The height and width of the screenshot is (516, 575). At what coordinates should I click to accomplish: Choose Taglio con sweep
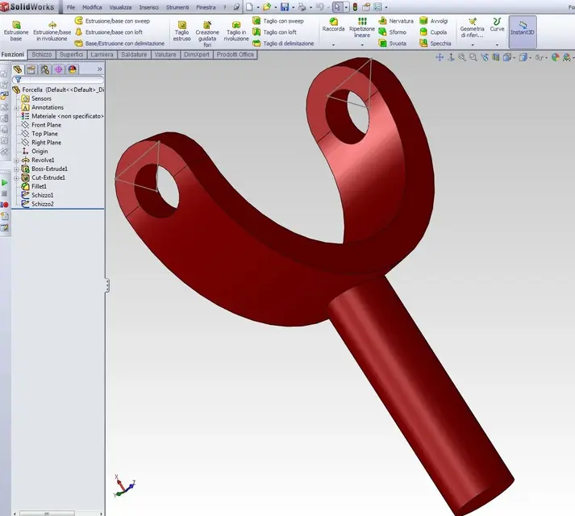tap(278, 21)
